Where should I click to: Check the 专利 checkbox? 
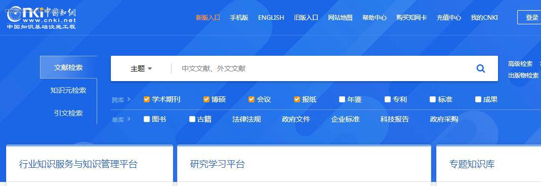388,99
